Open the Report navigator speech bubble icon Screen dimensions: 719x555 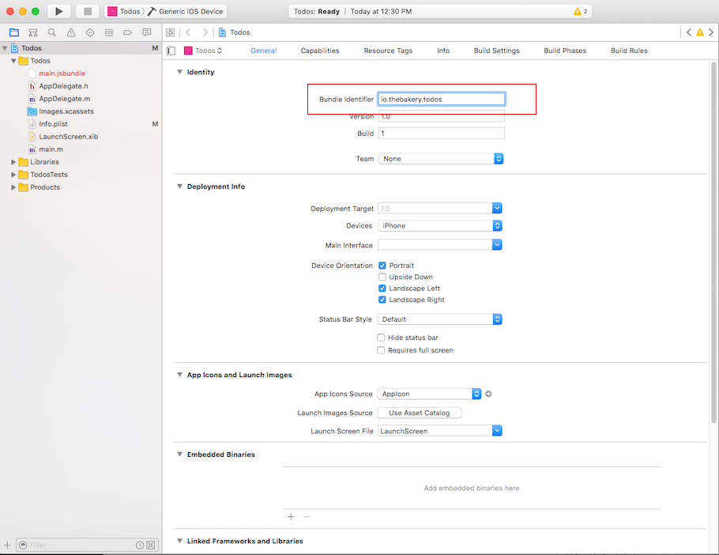click(147, 32)
